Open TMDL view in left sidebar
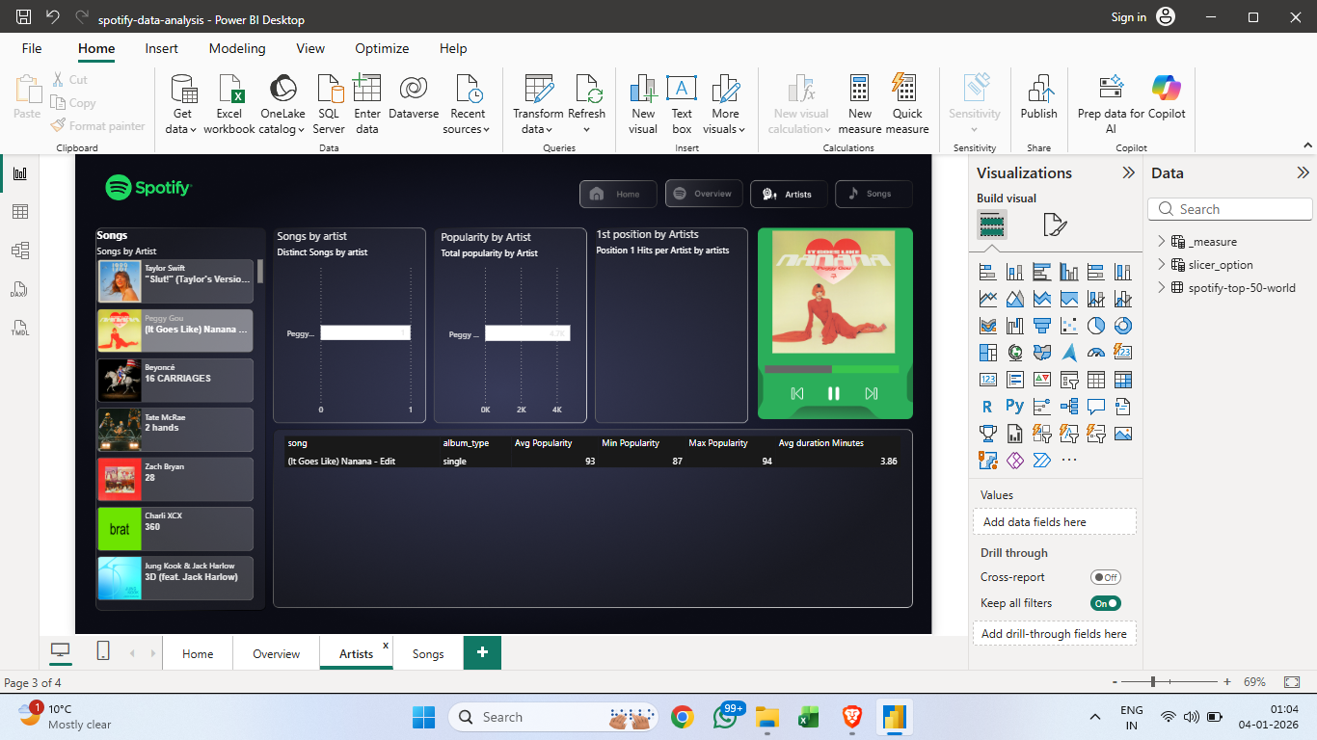 (20, 328)
